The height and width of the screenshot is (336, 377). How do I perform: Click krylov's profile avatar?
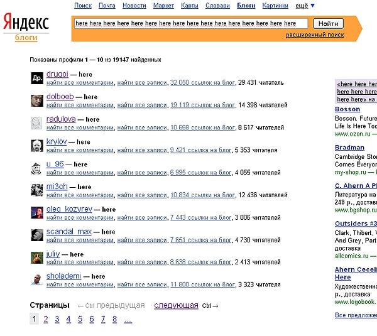tap(37, 146)
